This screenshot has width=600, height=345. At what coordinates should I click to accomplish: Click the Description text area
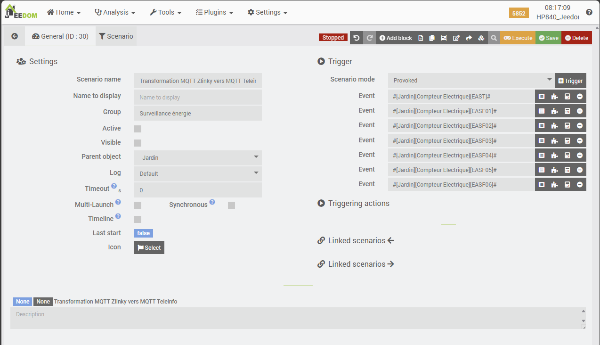click(x=297, y=318)
